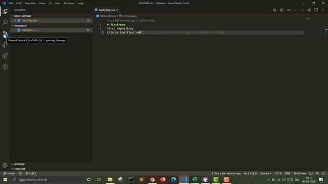Click blame 'You, a few seconds ago' in status bar
This screenshot has height=184, width=328.
pos(226,173)
